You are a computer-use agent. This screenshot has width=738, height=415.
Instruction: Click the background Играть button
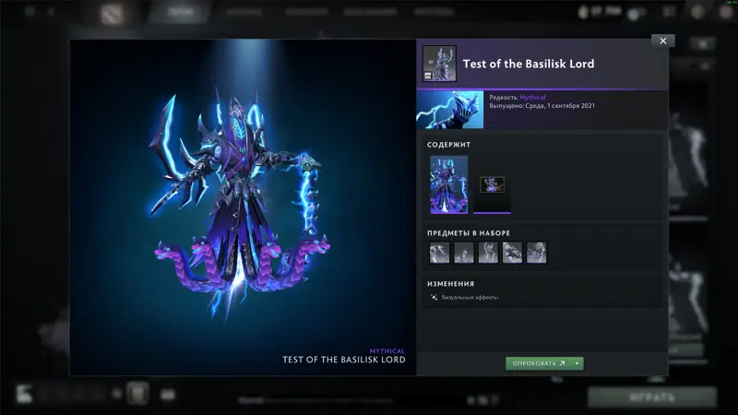[652, 397]
